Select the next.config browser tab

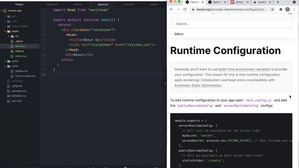tap(194, 2)
